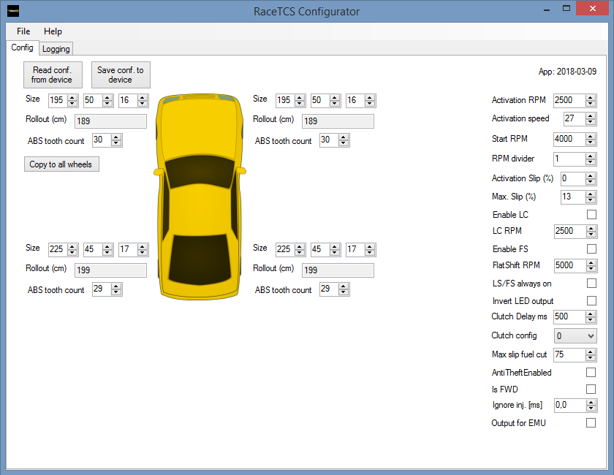
Task: Decrease Clutch Delay ms value
Action: point(591,320)
